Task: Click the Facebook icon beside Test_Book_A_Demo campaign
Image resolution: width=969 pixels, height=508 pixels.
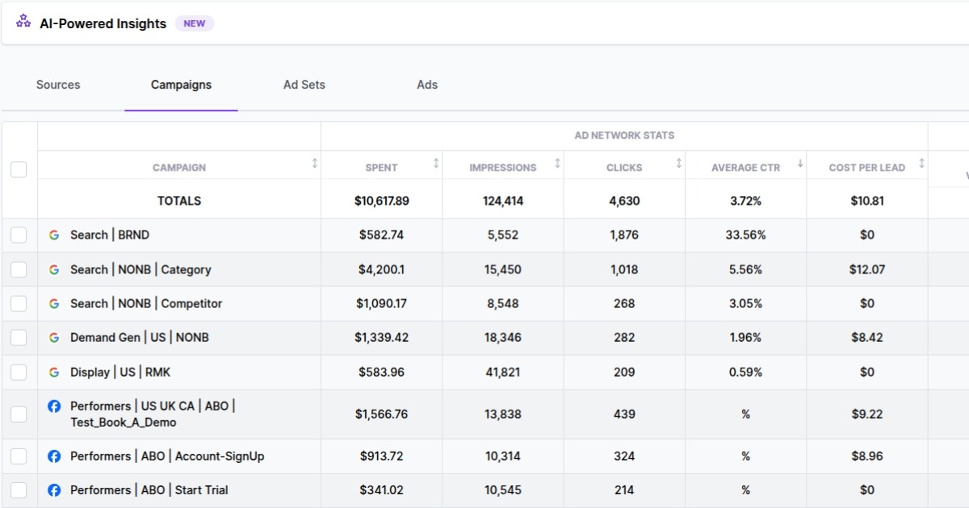Action: click(54, 406)
